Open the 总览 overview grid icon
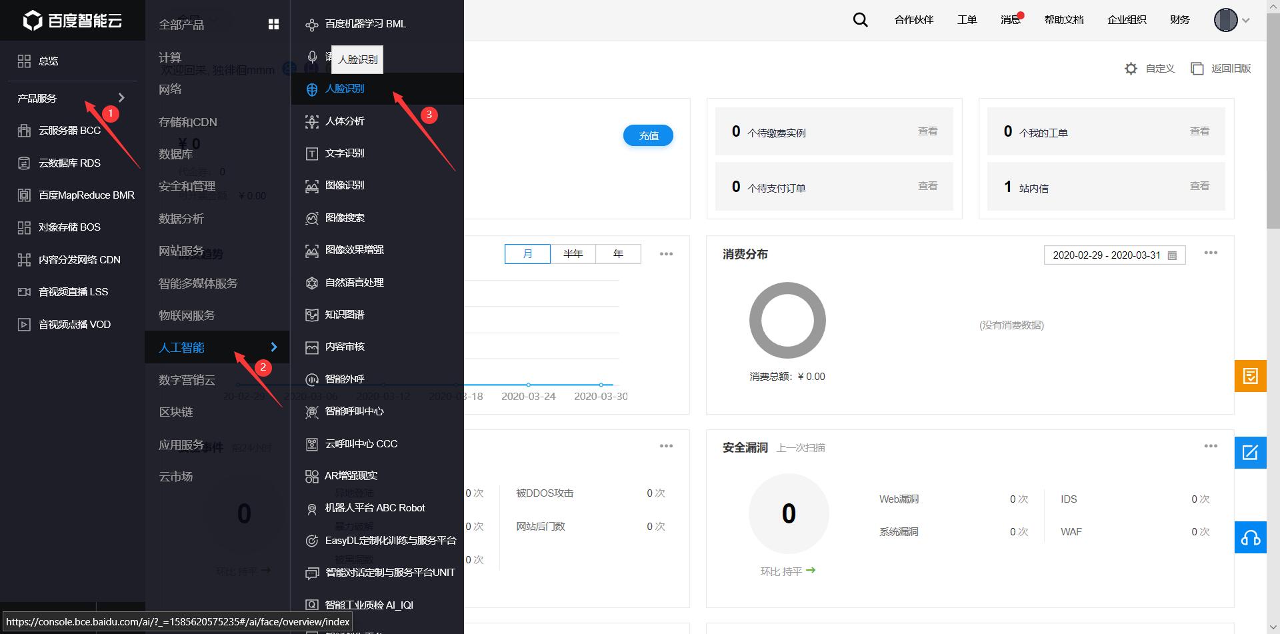The image size is (1280, 634). click(24, 61)
